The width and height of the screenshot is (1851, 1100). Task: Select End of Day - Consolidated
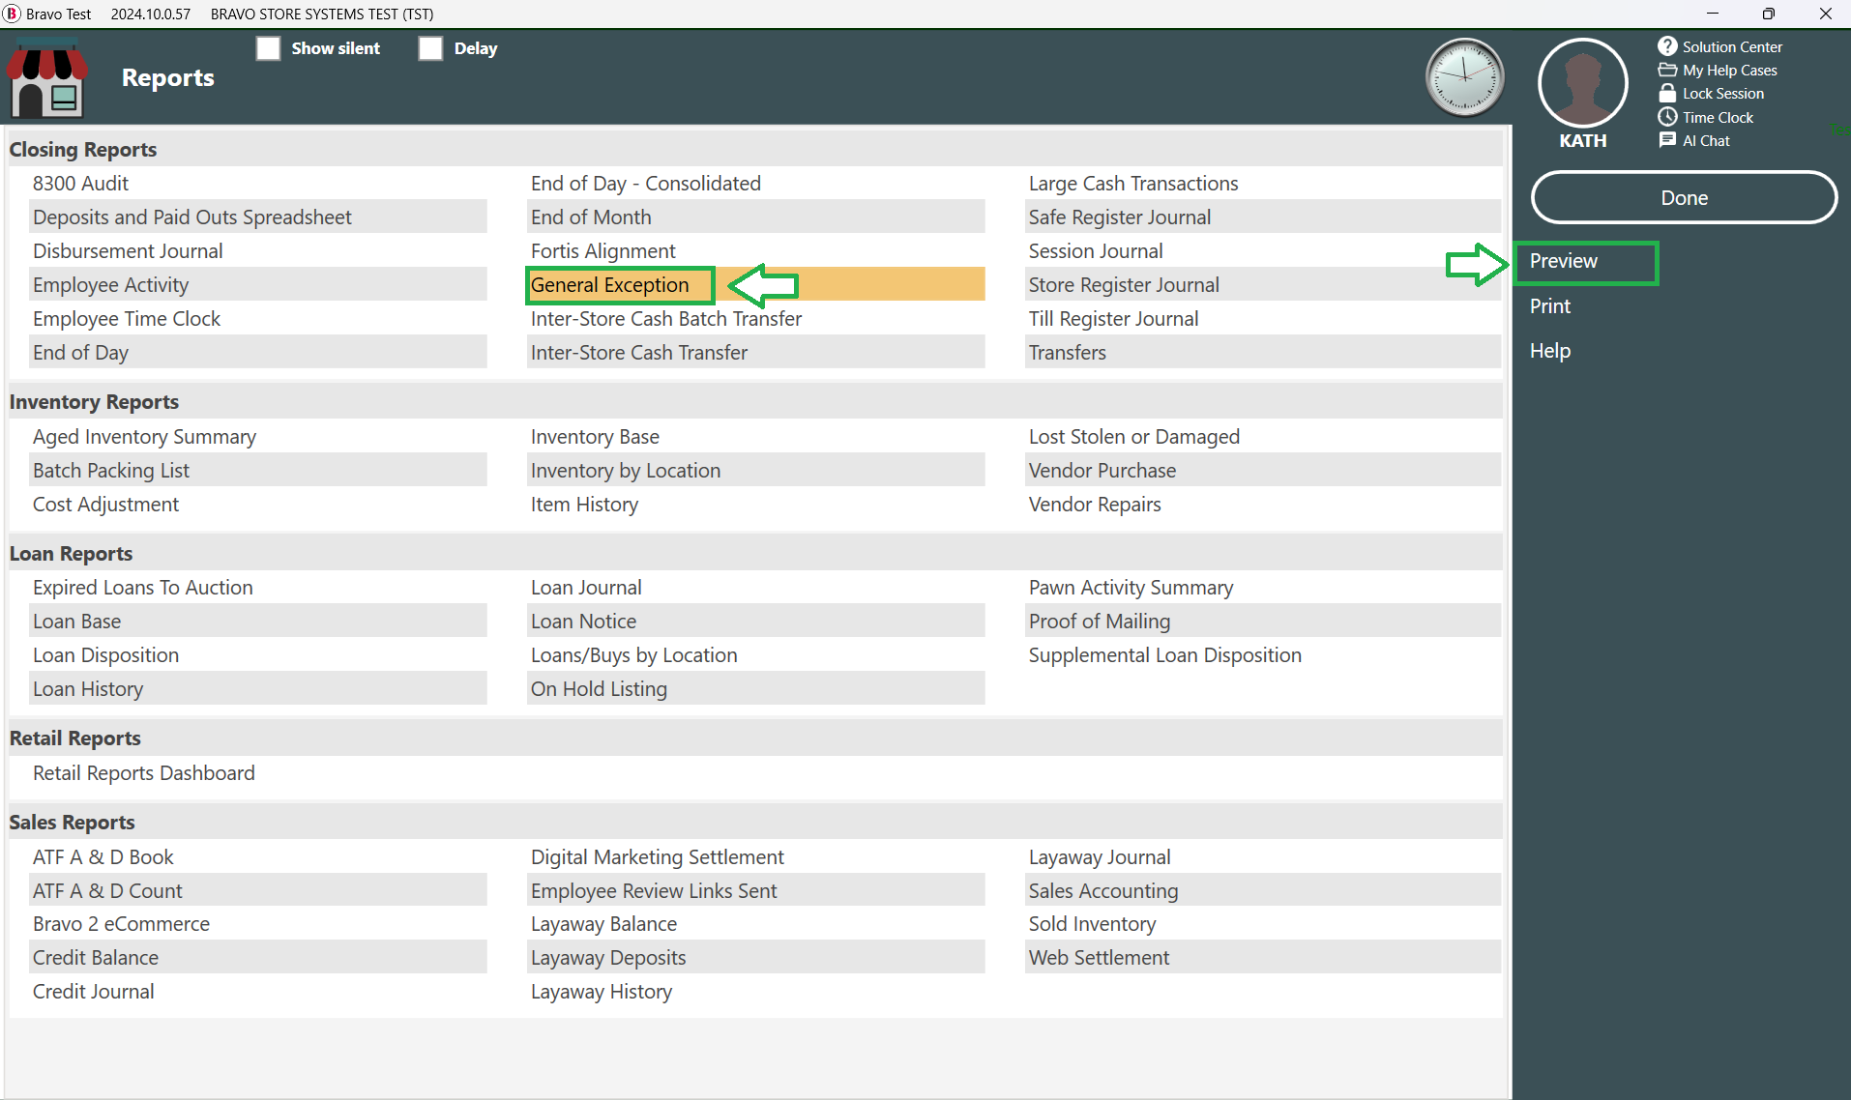[x=755, y=183]
